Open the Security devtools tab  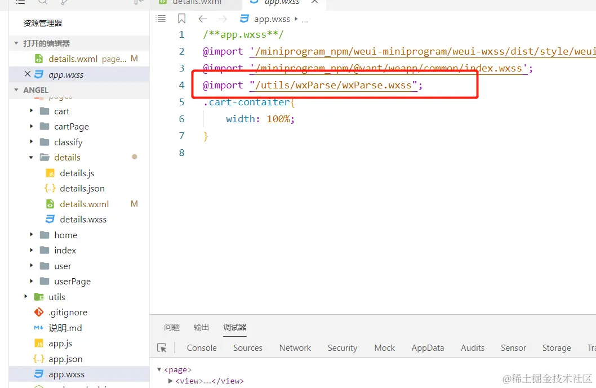pyautogui.click(x=343, y=347)
